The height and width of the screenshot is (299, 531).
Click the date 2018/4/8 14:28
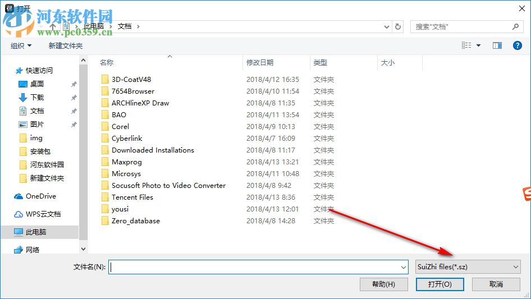[271, 221]
